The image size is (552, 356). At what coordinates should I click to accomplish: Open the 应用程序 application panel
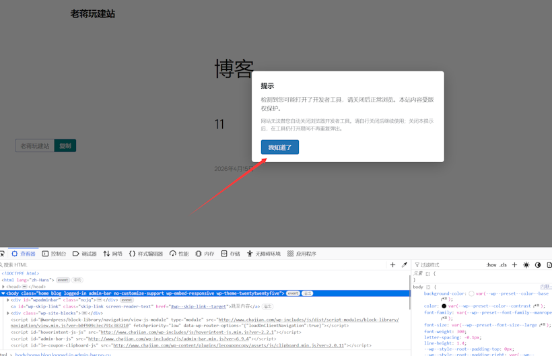(x=302, y=254)
